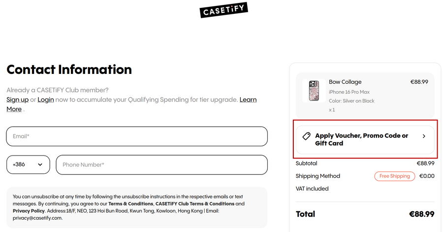This screenshot has width=443, height=232.
Task: Click the Total €88.99 amount
Action: [421, 214]
